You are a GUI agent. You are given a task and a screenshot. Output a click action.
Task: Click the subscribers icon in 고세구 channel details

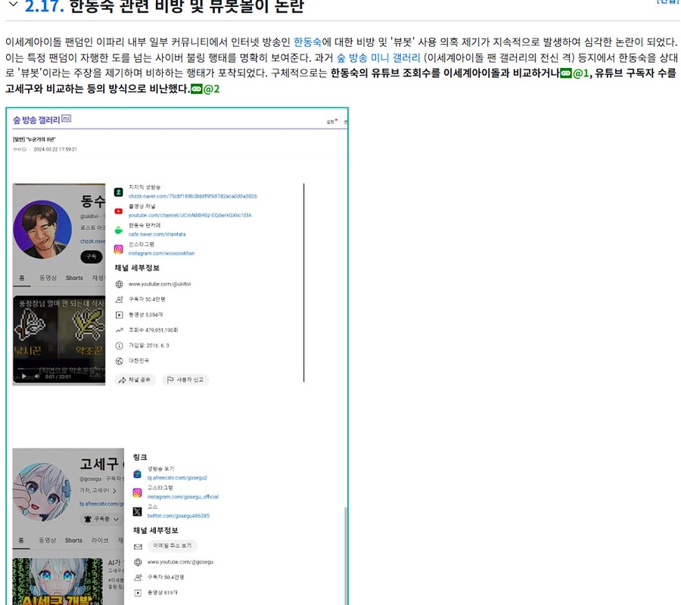[138, 577]
